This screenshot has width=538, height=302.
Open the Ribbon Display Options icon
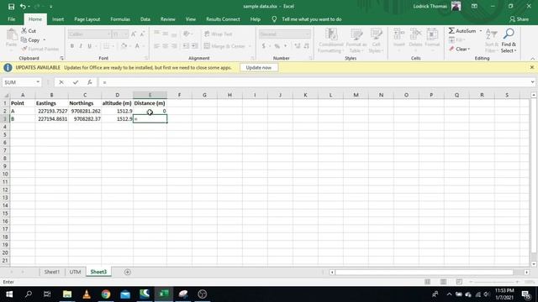pos(474,6)
